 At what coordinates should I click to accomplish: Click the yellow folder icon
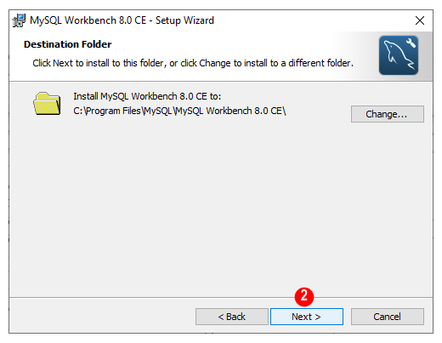[47, 104]
